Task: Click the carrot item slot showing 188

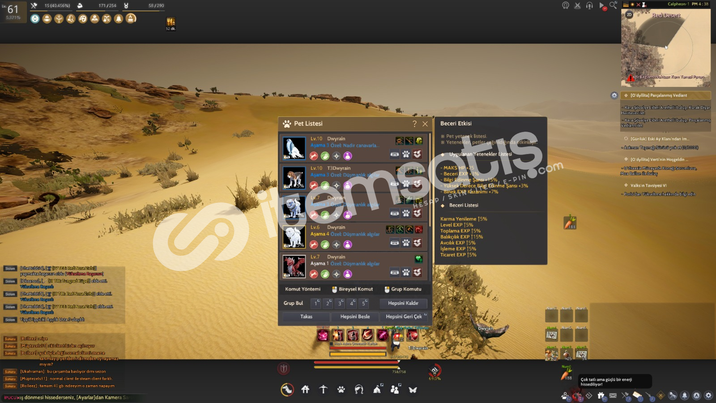Action: (x=570, y=223)
